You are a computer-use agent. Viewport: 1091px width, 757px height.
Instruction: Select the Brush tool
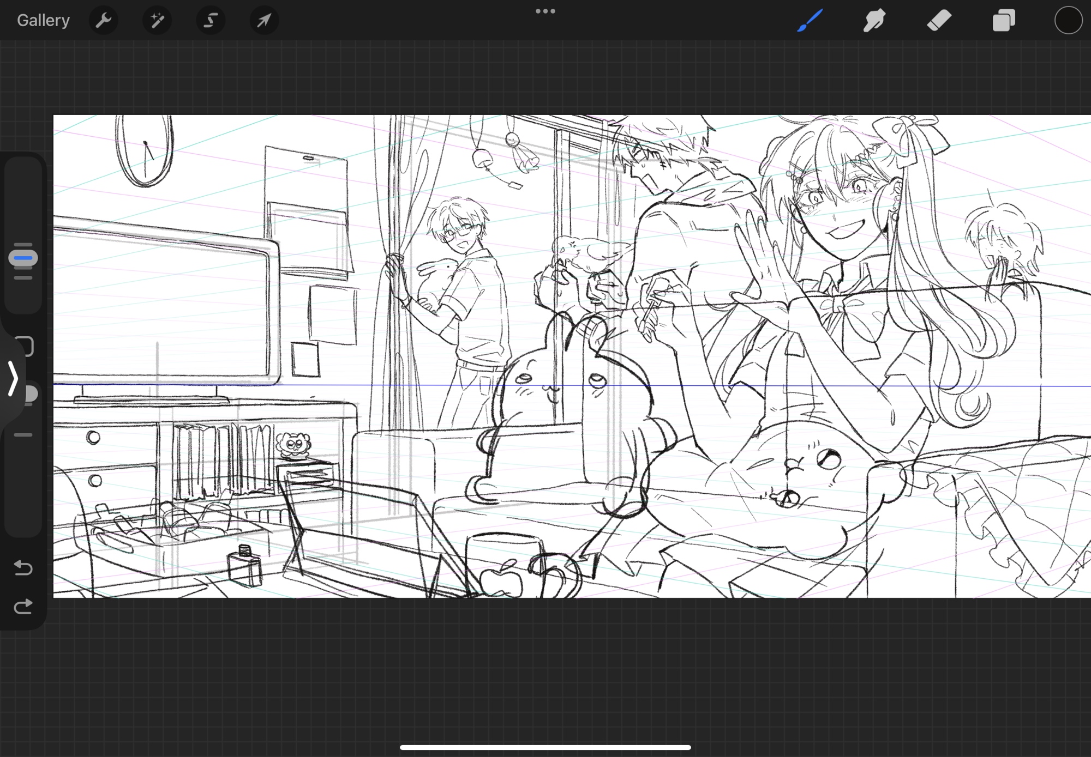(x=810, y=21)
